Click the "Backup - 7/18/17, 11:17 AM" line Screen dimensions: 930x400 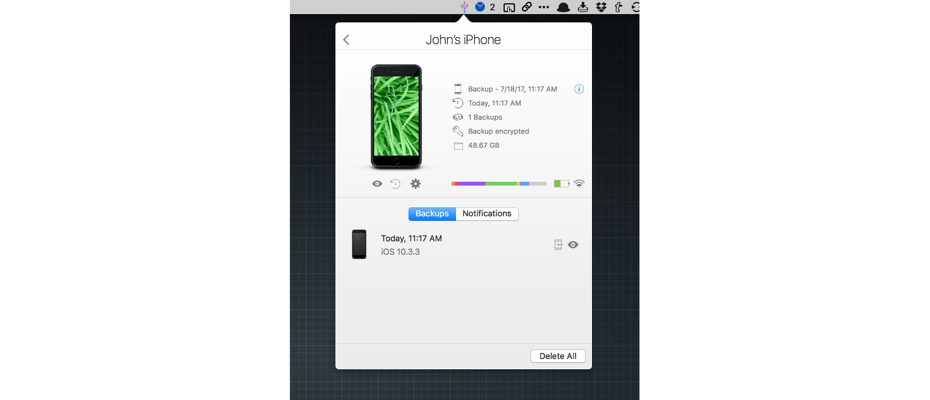pos(512,89)
